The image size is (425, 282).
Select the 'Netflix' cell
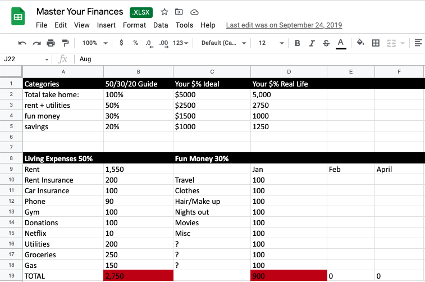[x=63, y=233]
